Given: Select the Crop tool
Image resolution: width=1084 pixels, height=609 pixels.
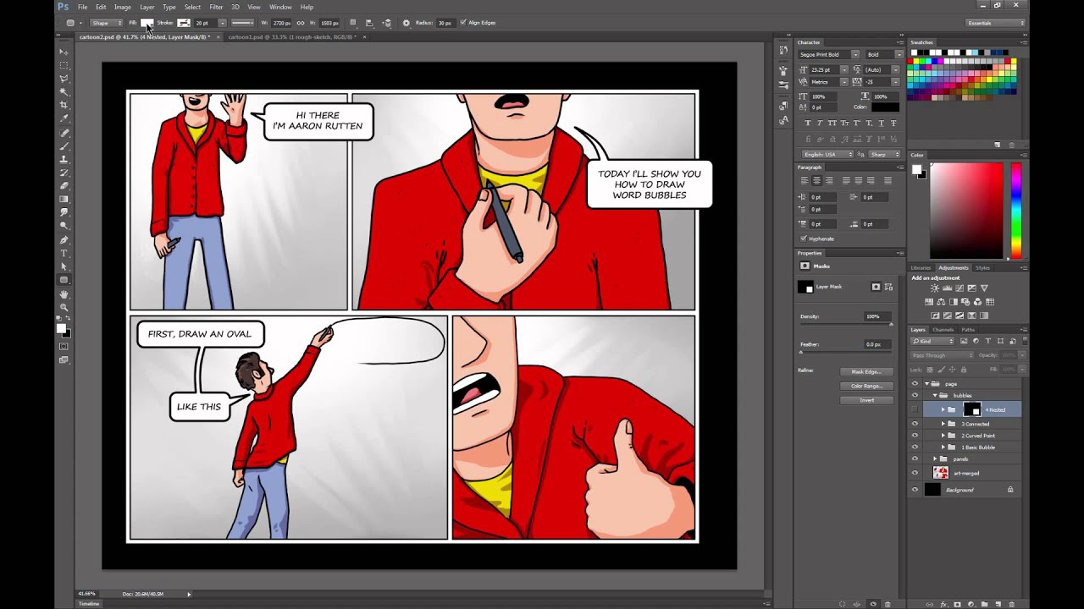Looking at the screenshot, I should tap(64, 105).
